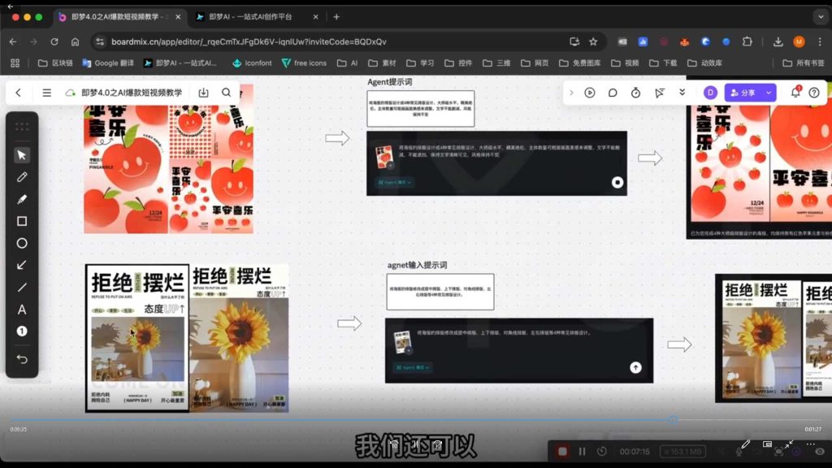The height and width of the screenshot is (468, 832).
Task: Choose the connector arrow tool
Action: click(22, 265)
